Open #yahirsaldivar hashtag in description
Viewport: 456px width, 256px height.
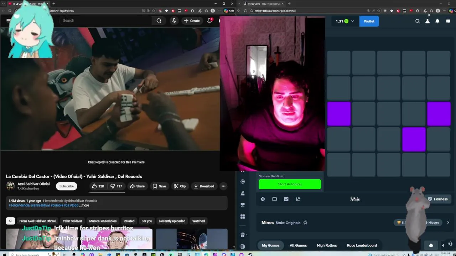[x=40, y=205]
